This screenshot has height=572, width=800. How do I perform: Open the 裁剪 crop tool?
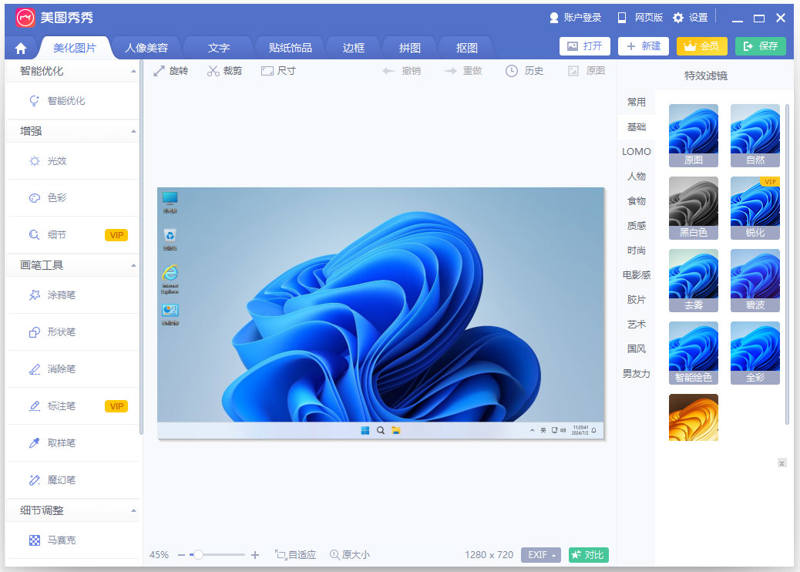[x=224, y=69]
